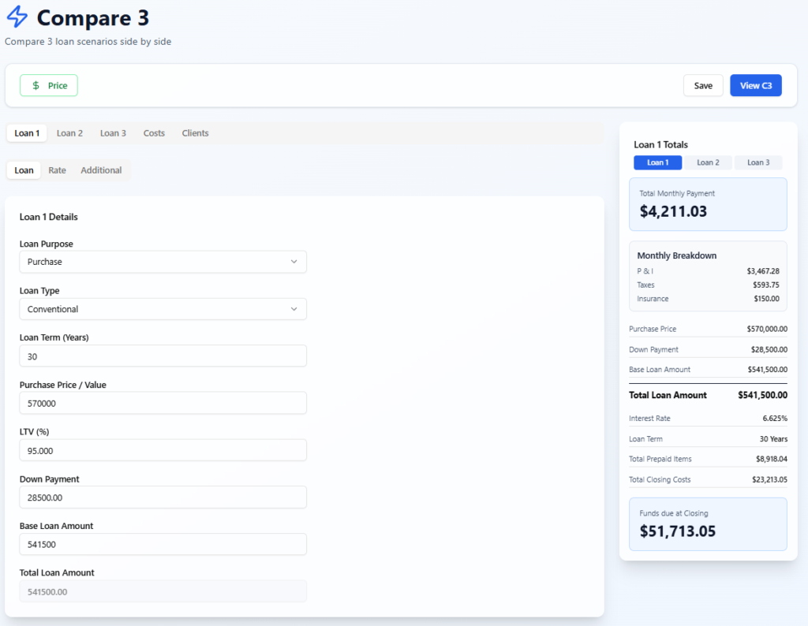
Task: Click the Save button
Action: coord(702,86)
